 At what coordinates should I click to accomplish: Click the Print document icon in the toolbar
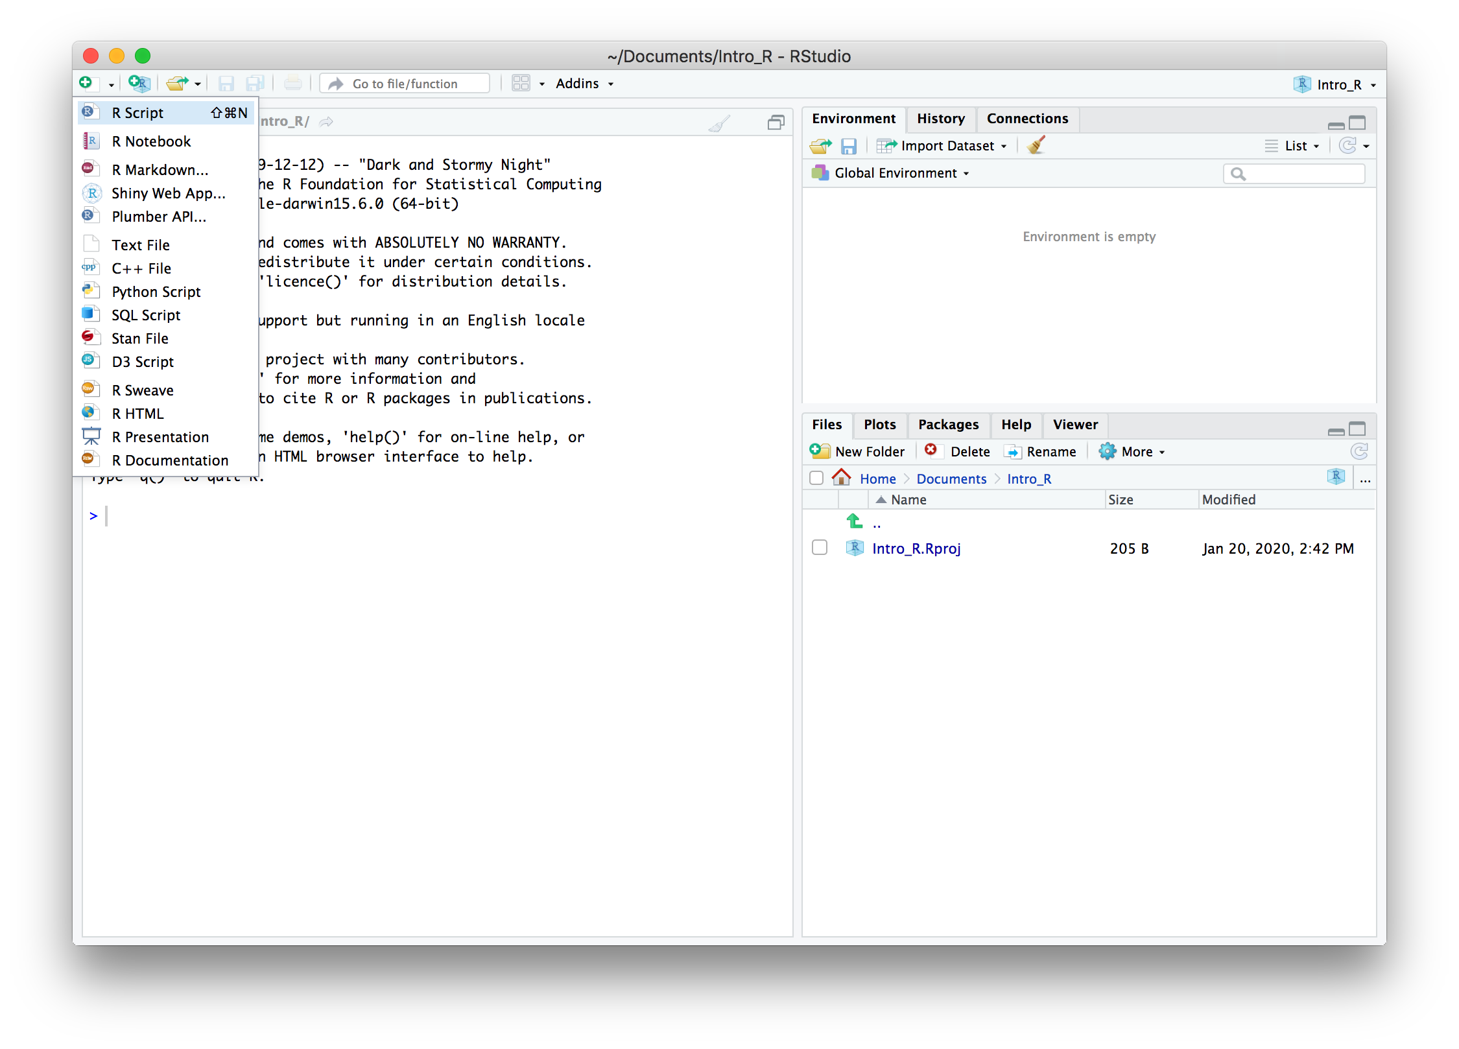coord(292,83)
